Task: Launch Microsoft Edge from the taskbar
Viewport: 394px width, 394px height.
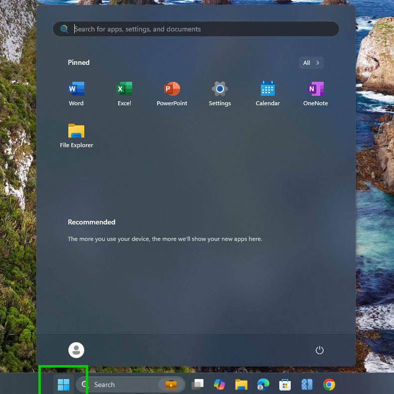Action: [263, 385]
